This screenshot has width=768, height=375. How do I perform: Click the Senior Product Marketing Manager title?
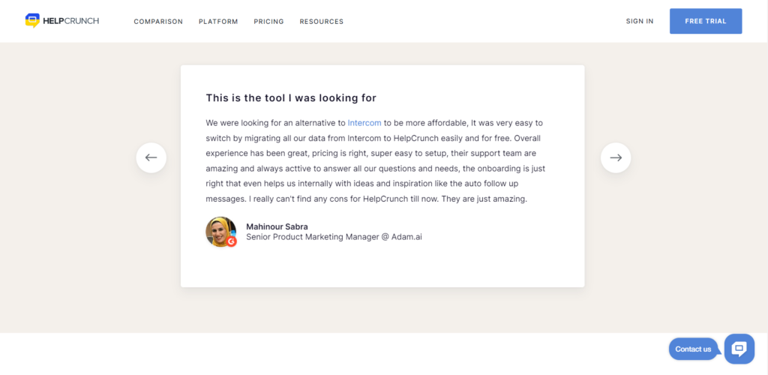313,237
